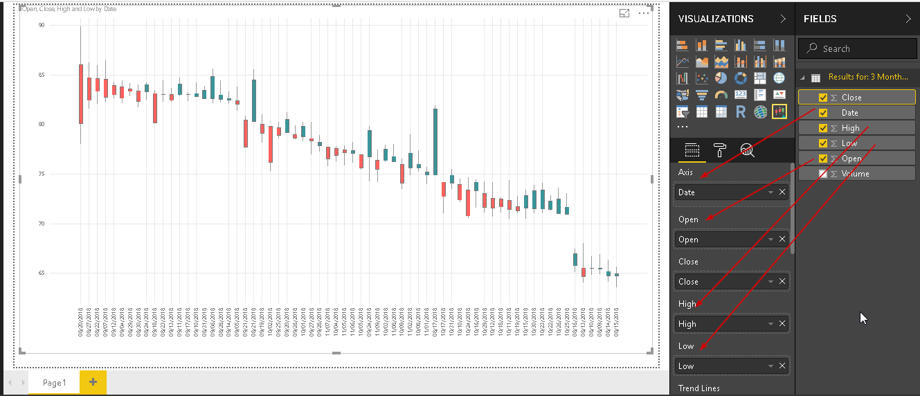Choose the donut chart visualization
Image resolution: width=920 pixels, height=396 pixels.
[740, 78]
